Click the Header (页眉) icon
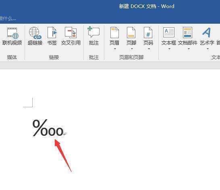 [x=114, y=33]
